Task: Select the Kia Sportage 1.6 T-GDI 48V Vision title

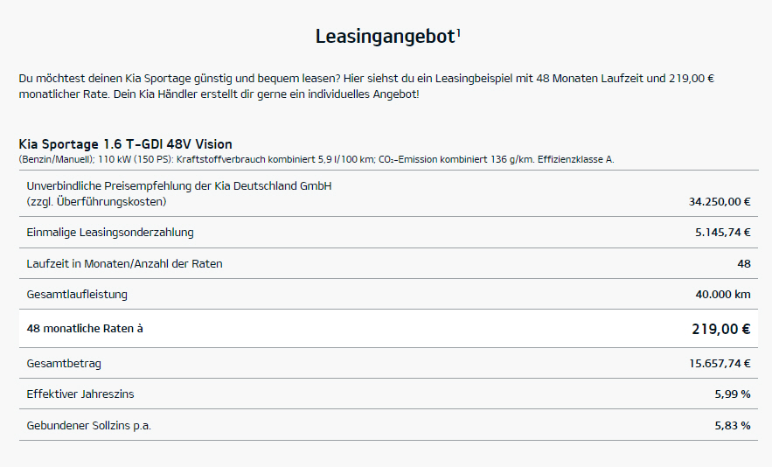Action: pos(125,143)
